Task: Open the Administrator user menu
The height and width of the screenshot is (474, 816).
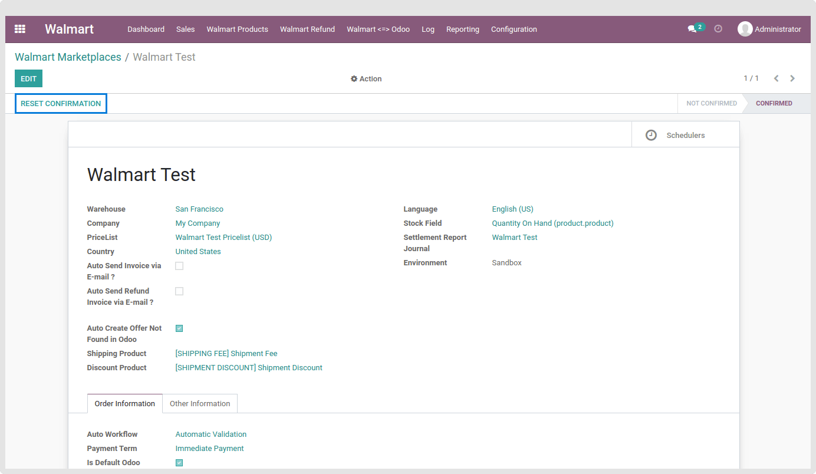Action: click(x=769, y=29)
